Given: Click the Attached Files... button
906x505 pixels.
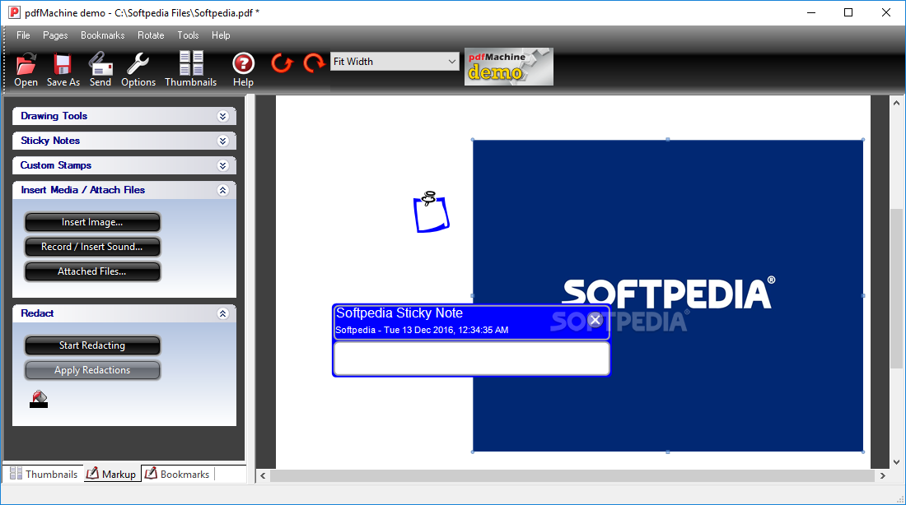Looking at the screenshot, I should (x=92, y=272).
